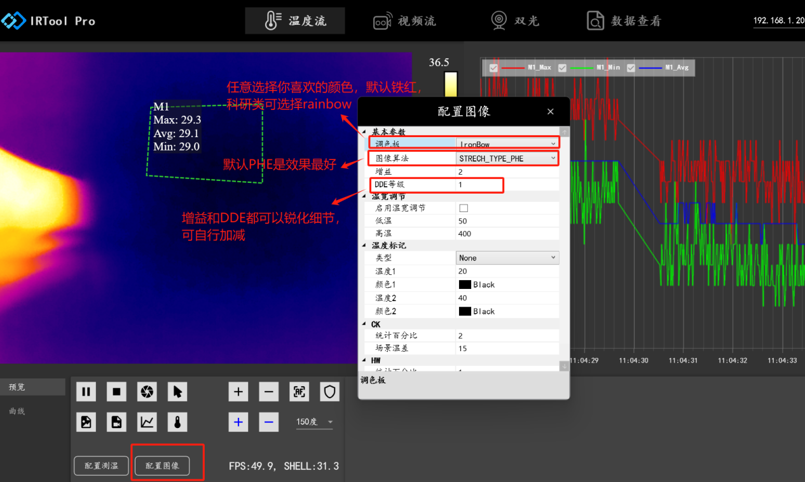Select the arrow pointer tool

click(x=177, y=392)
